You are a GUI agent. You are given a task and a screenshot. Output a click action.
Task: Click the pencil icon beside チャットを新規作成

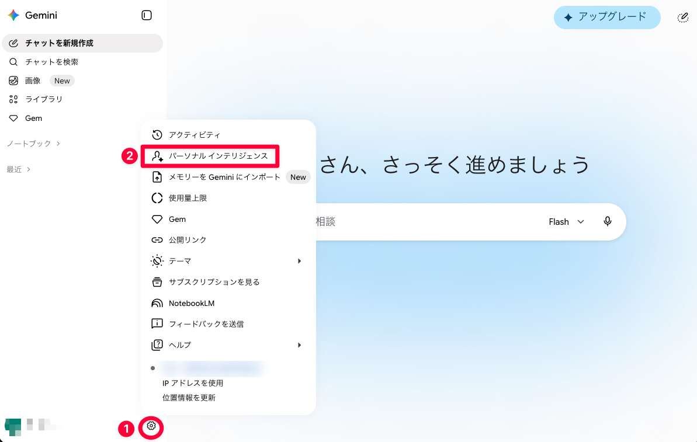[x=13, y=43]
